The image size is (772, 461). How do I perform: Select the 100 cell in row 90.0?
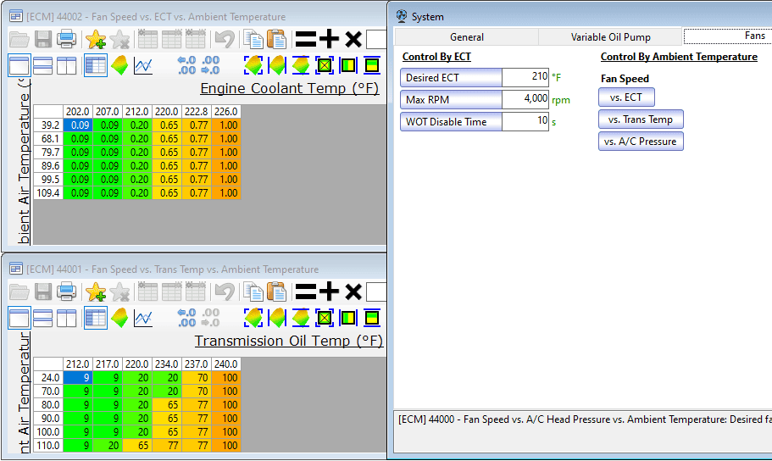[x=226, y=419]
